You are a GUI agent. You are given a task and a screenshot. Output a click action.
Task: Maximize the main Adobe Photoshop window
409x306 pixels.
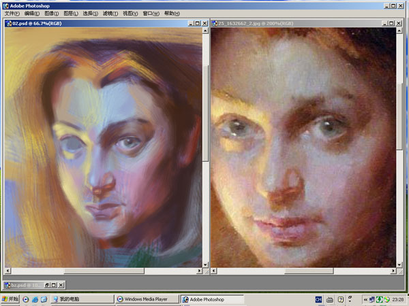393,5
